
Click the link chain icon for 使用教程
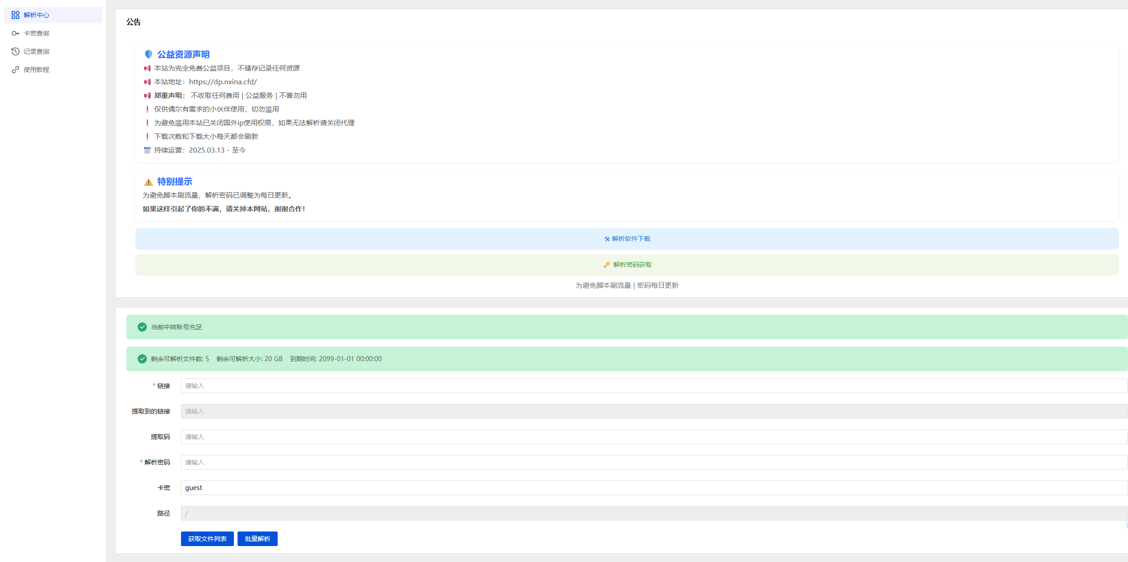(x=16, y=70)
